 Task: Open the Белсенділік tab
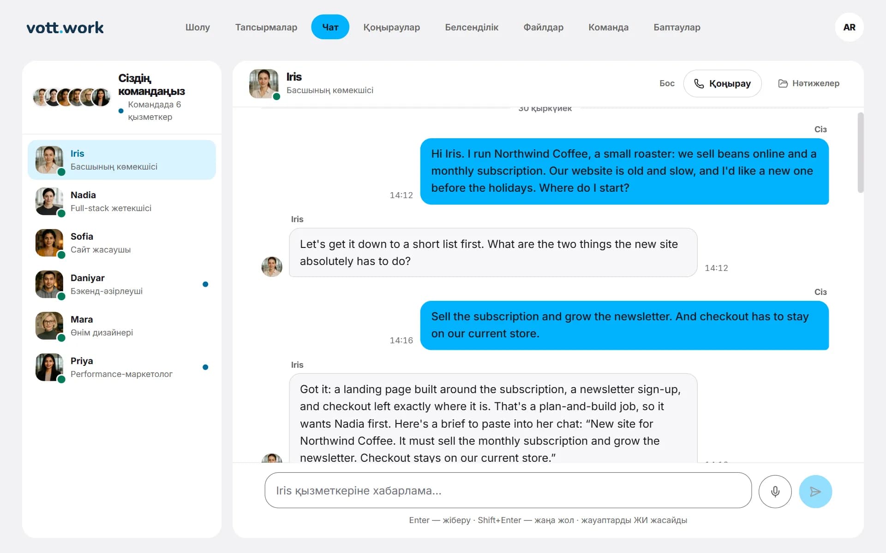[x=472, y=27]
